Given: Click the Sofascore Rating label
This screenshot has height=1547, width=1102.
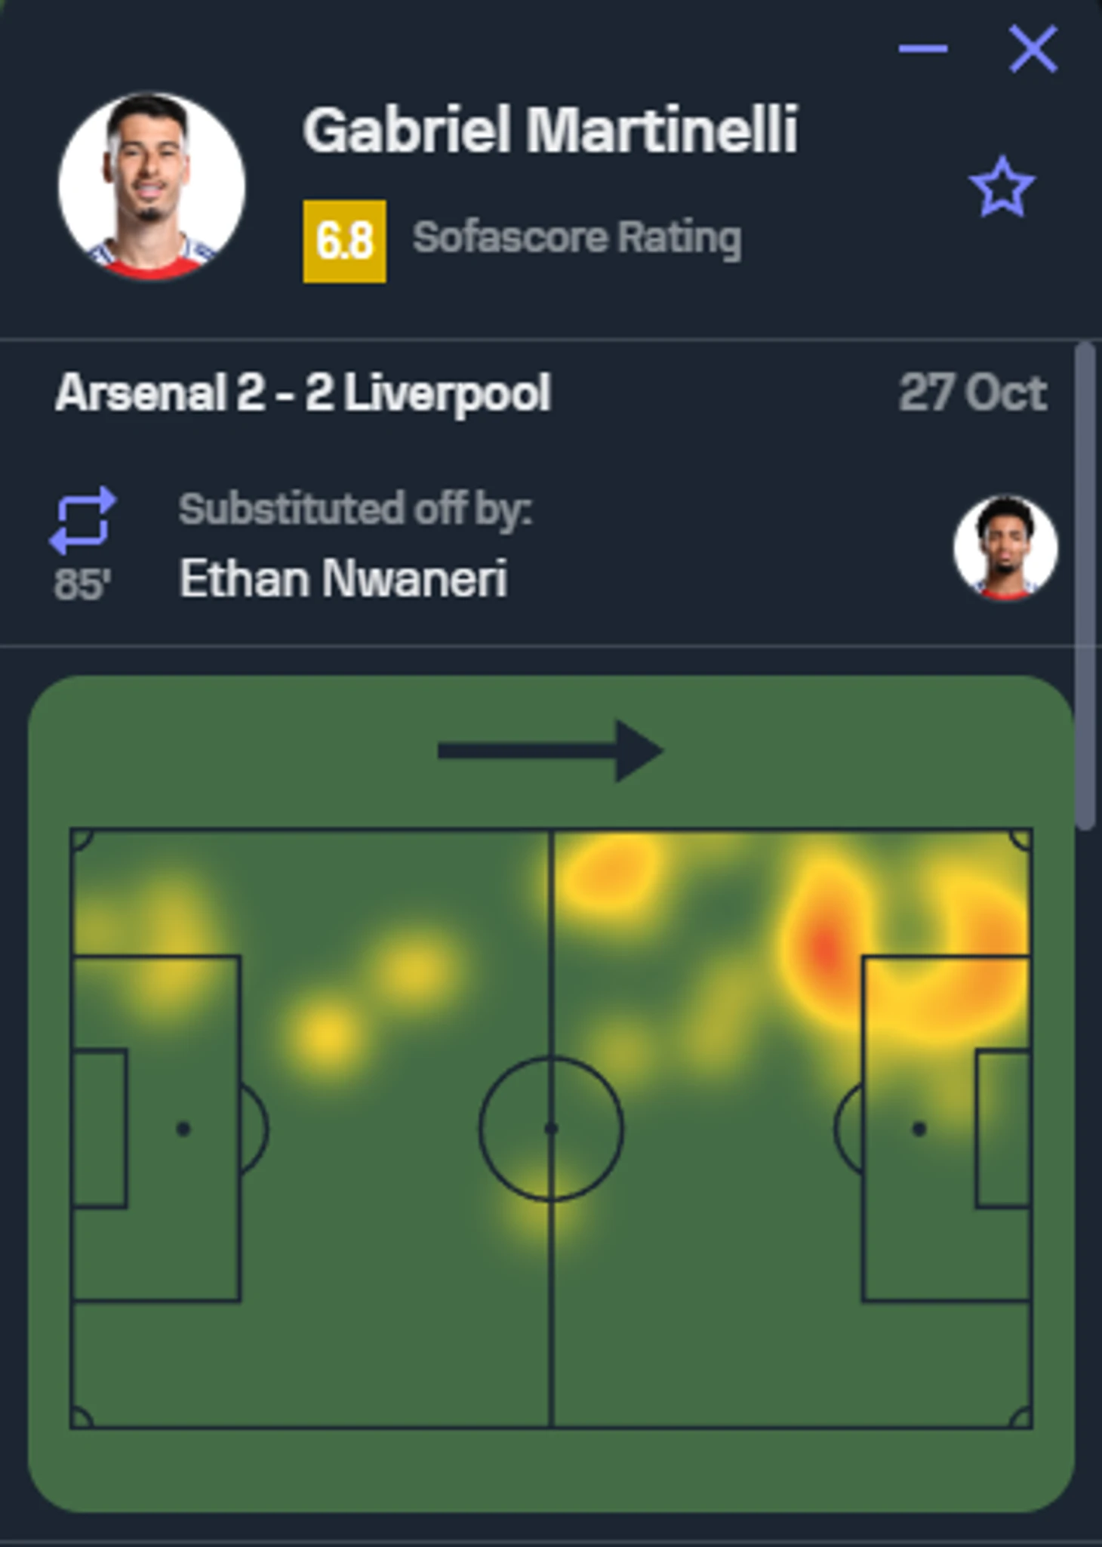Looking at the screenshot, I should coord(577,239).
